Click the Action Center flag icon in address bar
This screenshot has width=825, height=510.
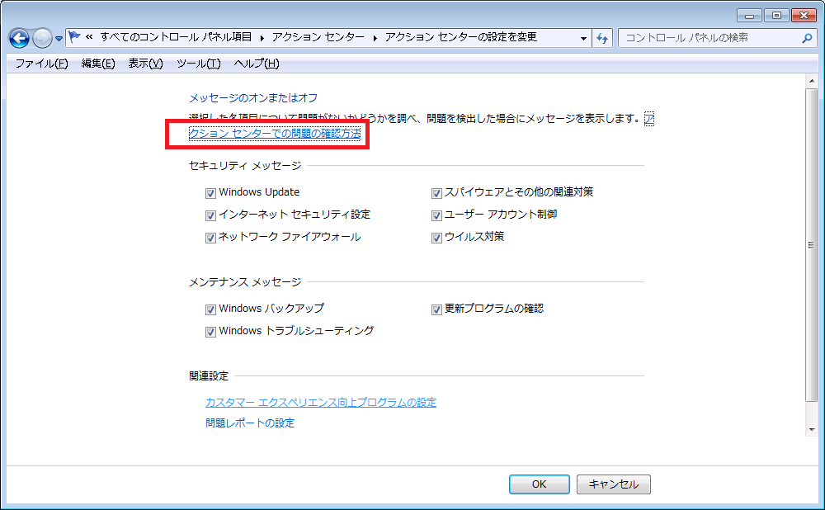74,37
